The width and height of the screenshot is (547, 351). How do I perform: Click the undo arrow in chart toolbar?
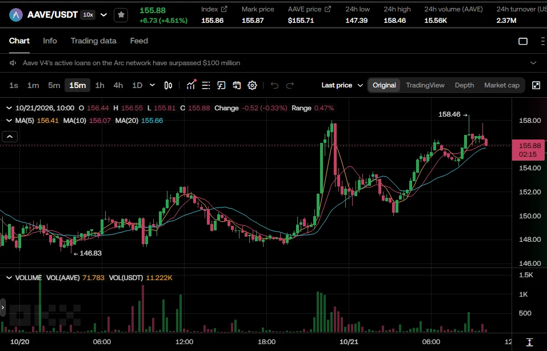click(x=274, y=85)
